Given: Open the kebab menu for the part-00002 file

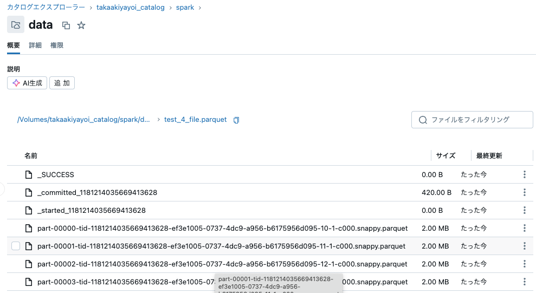Looking at the screenshot, I should point(525,264).
